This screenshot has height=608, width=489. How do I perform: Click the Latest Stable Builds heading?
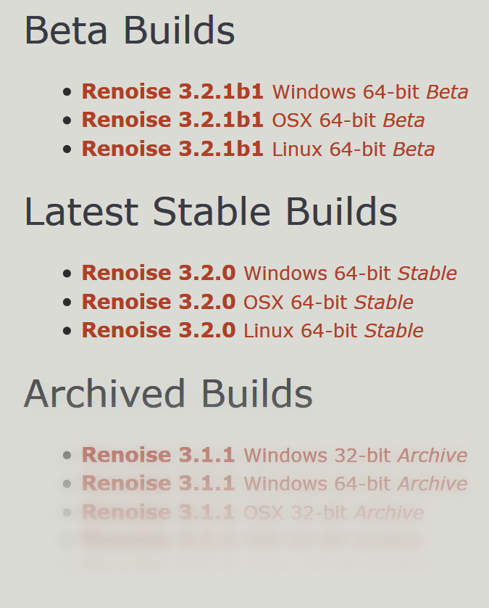point(211,212)
